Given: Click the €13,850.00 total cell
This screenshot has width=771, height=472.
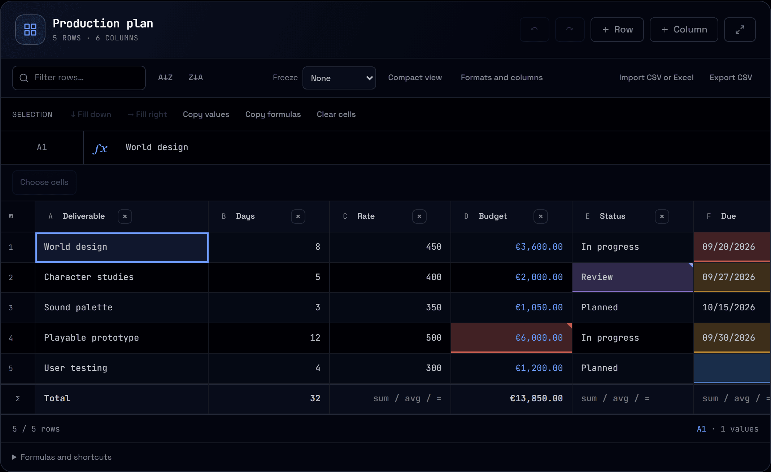Looking at the screenshot, I should click(511, 399).
